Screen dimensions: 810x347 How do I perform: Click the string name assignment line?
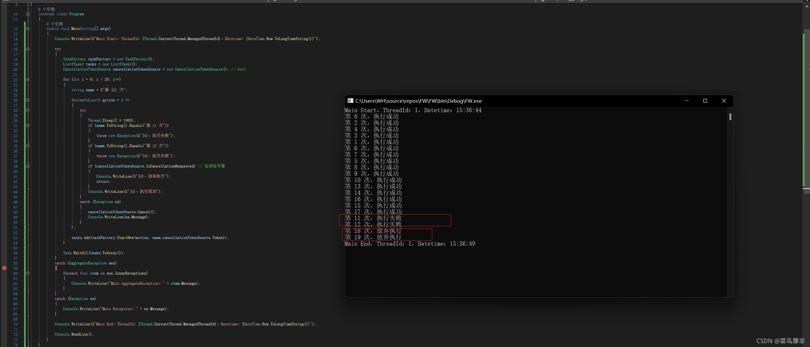[x=99, y=90]
